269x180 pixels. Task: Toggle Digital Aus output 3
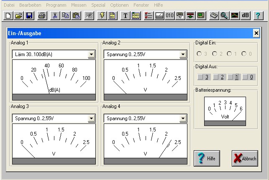pyautogui.click(x=203, y=77)
